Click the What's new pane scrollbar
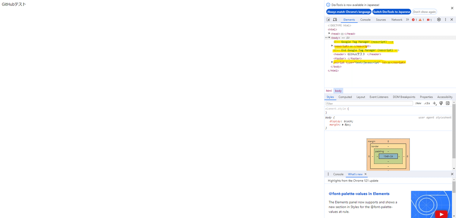The height and width of the screenshot is (218, 456). coord(454,187)
